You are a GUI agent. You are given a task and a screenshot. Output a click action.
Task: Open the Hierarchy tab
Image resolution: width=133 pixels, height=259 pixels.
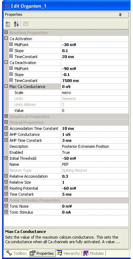[69, 253]
